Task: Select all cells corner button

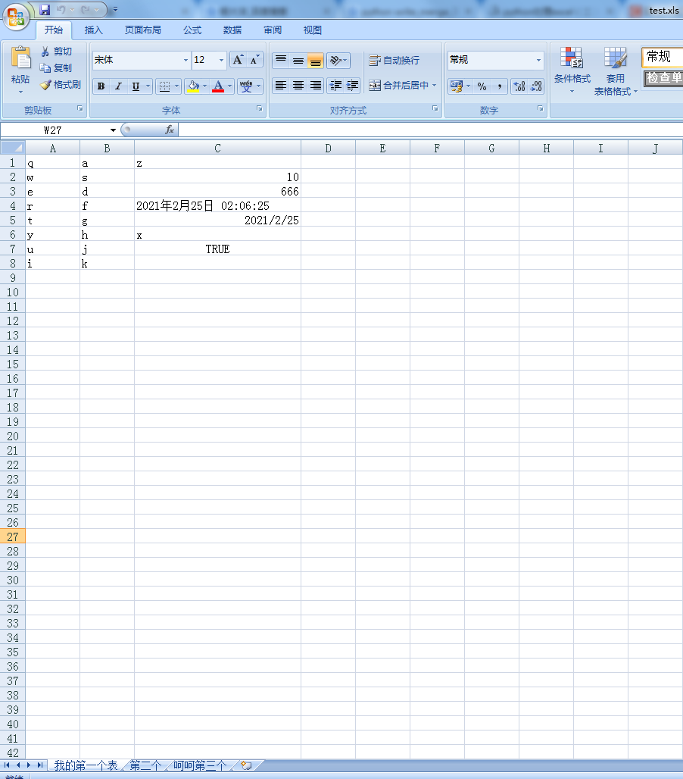Action: 12,148
